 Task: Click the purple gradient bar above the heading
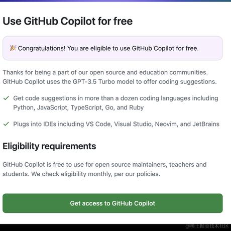115,1
